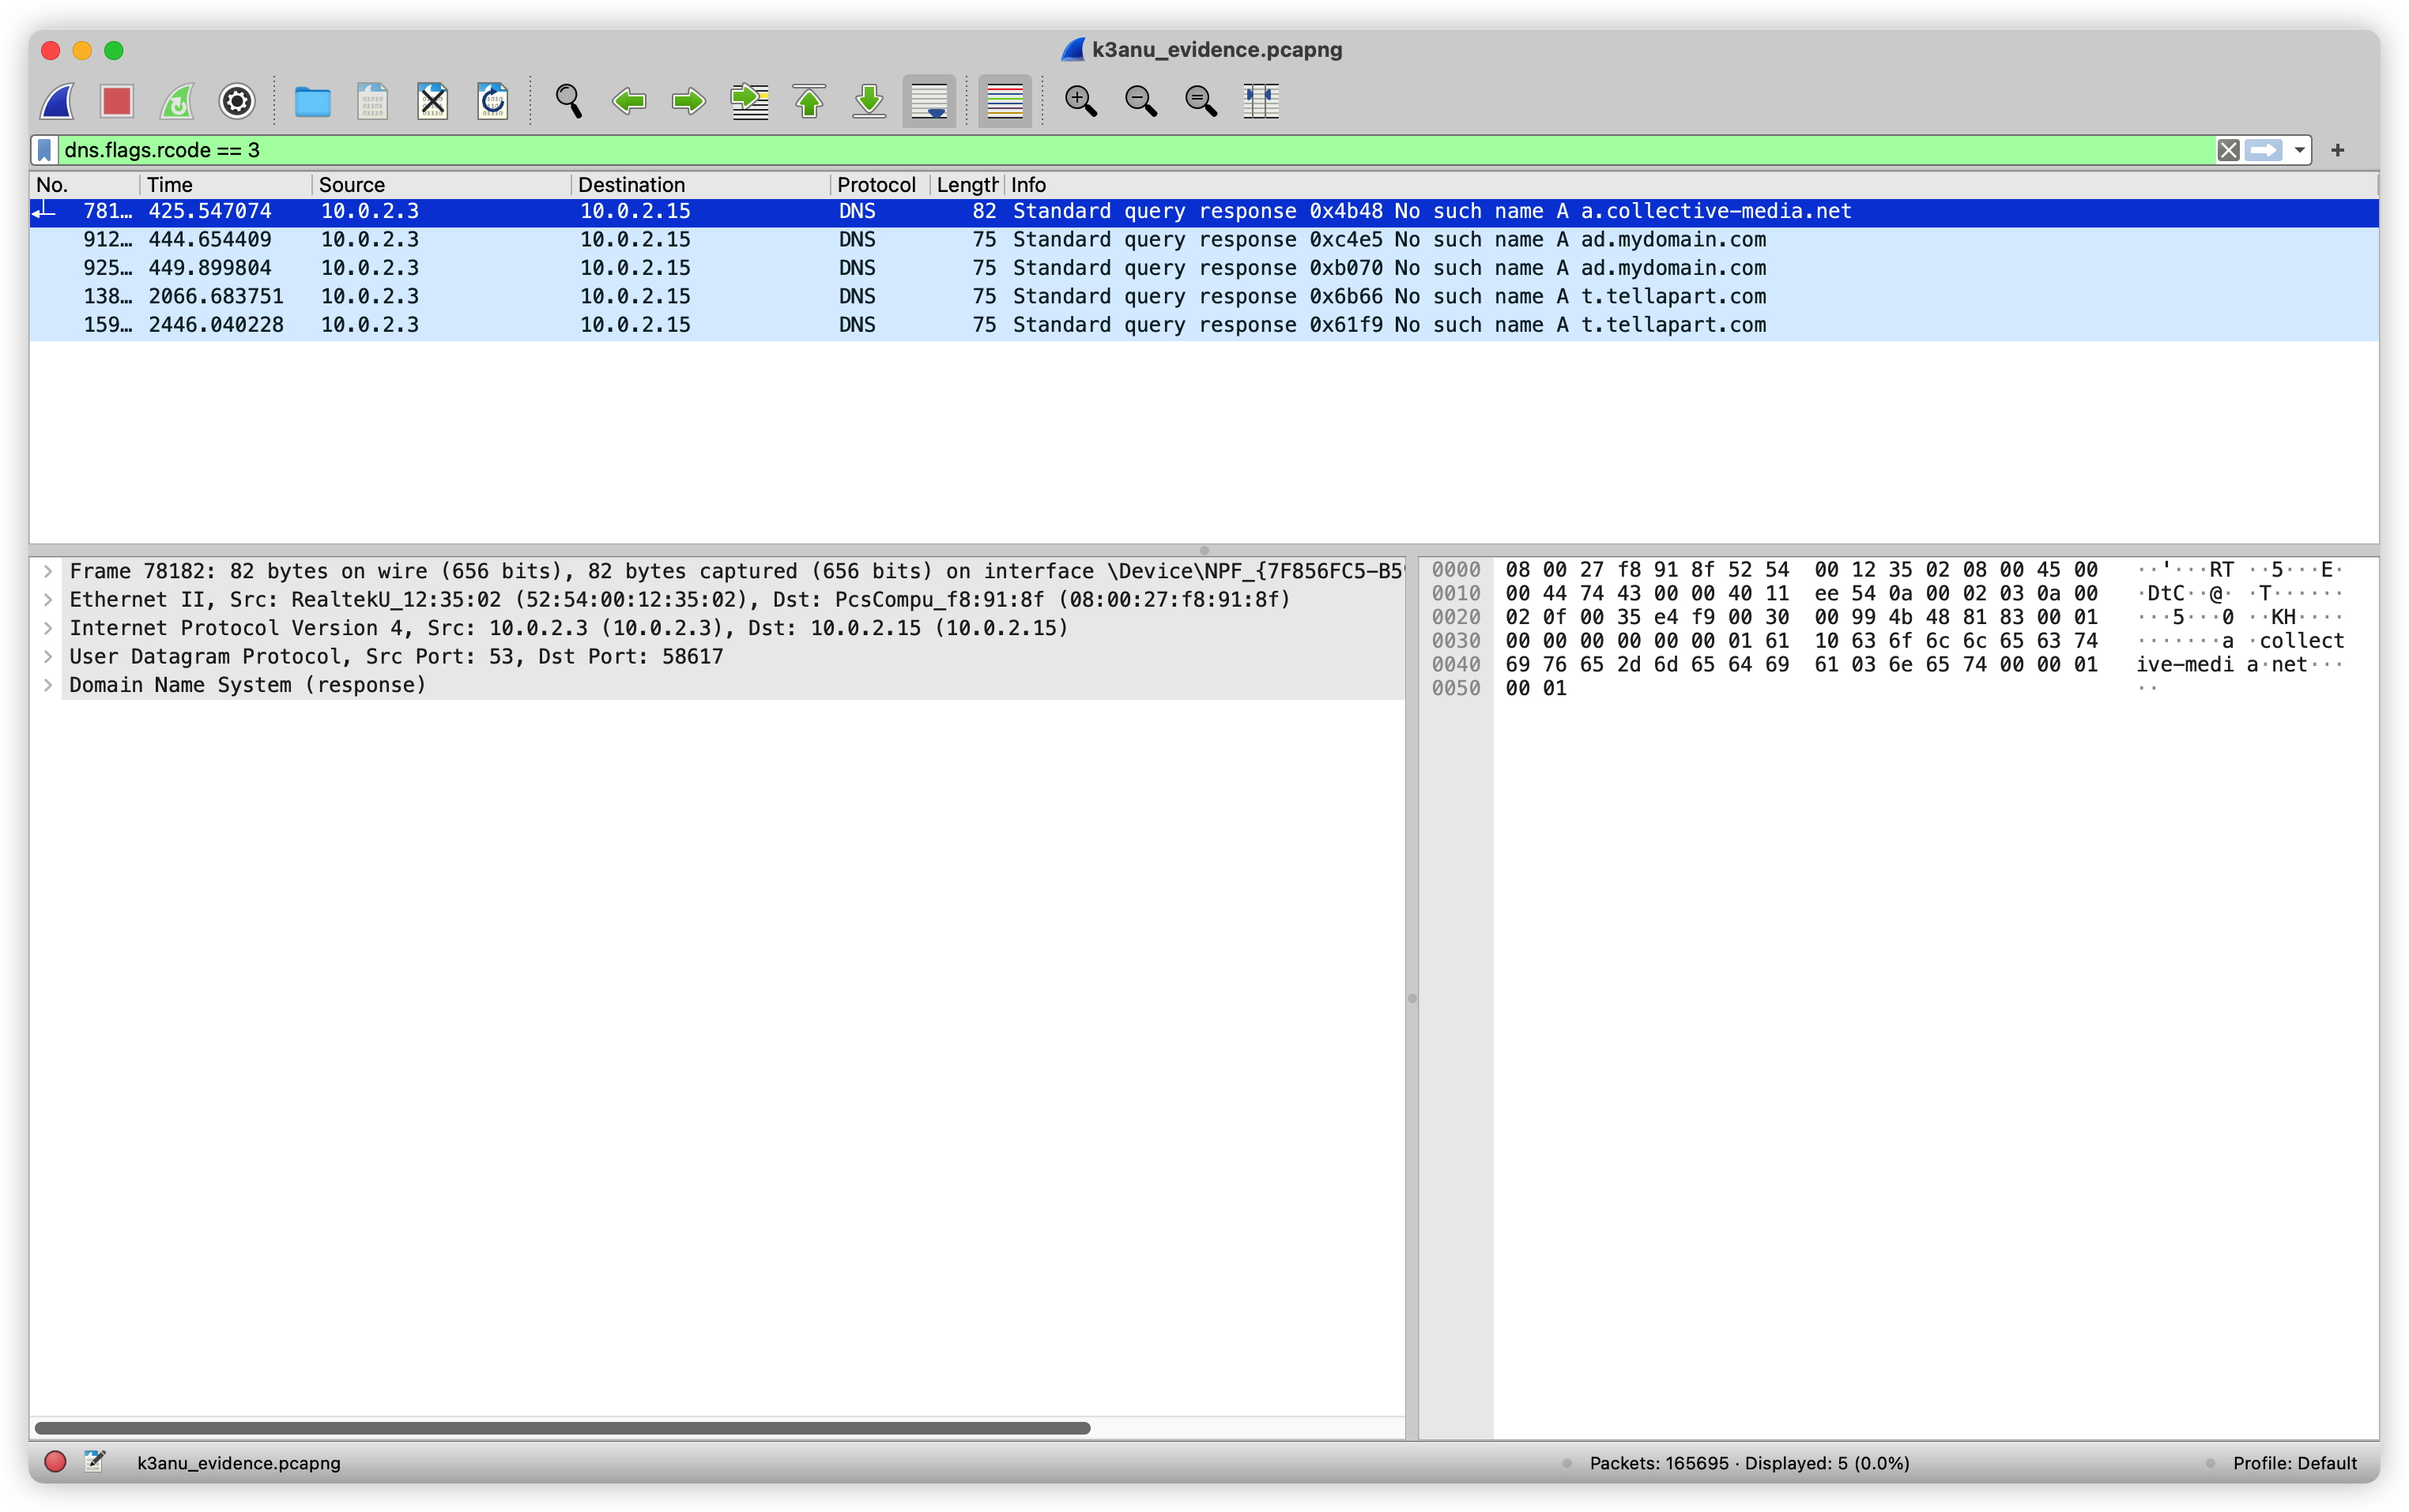Screen dimensions: 2409x1512
Task: Select the t.tellapart.com packet with ID 0x6b66
Action: pos(1204,297)
